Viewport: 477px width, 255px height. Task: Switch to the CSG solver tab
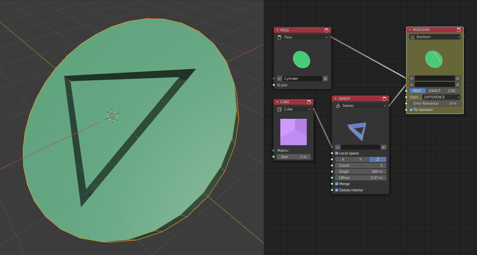452,91
